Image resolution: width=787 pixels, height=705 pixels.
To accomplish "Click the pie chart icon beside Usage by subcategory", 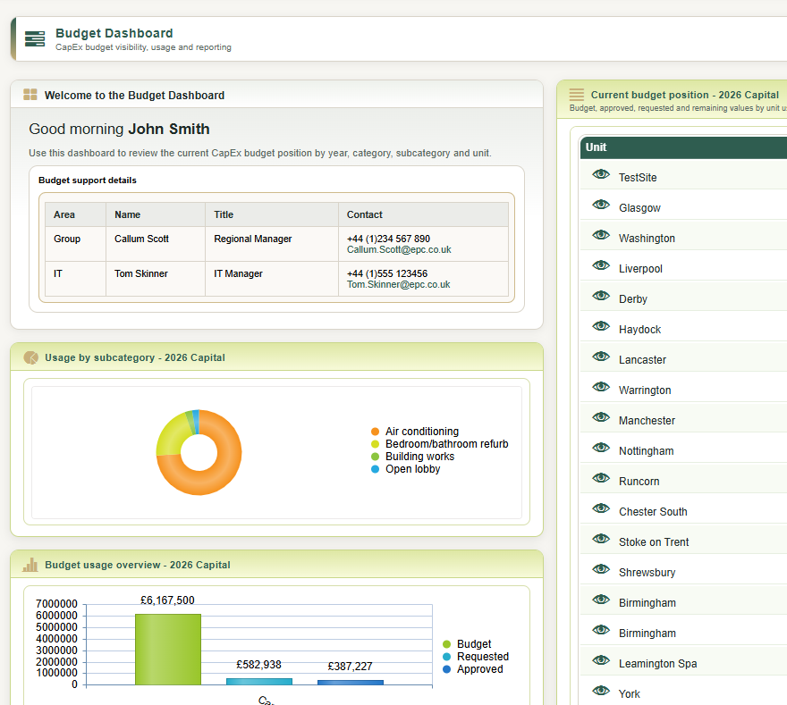I will click(30, 357).
